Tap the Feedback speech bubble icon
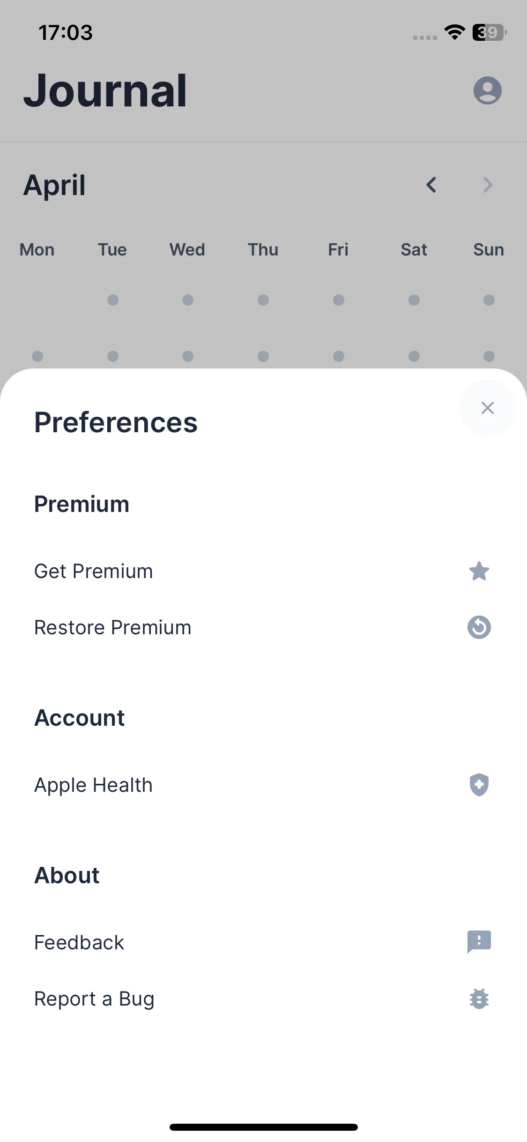 pyautogui.click(x=479, y=942)
